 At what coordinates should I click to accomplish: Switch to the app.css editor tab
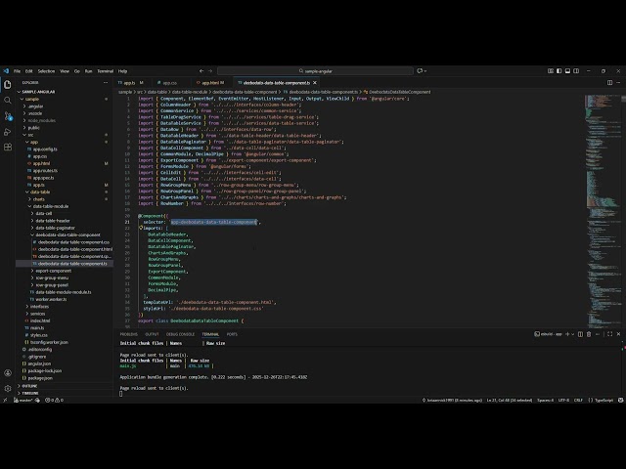tap(169, 83)
